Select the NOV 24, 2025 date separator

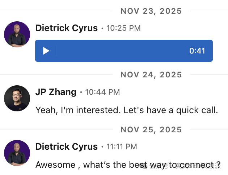[151, 74]
